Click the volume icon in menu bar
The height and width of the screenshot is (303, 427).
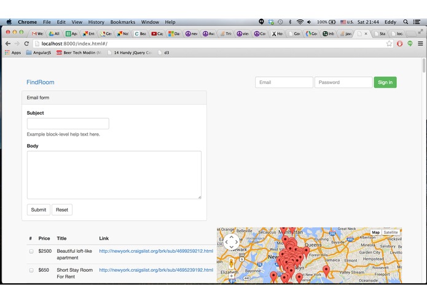click(x=309, y=22)
